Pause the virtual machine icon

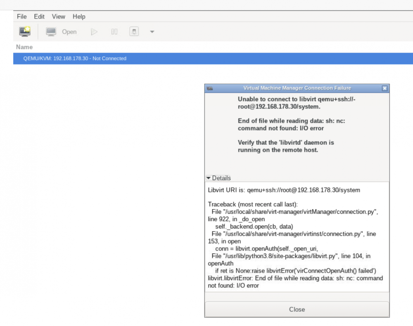(114, 32)
